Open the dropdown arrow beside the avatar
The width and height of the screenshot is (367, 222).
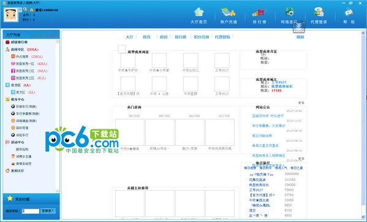tap(20, 10)
